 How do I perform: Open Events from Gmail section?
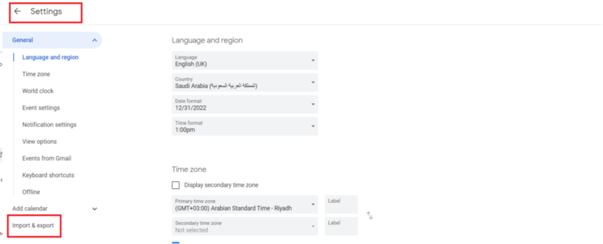(47, 158)
